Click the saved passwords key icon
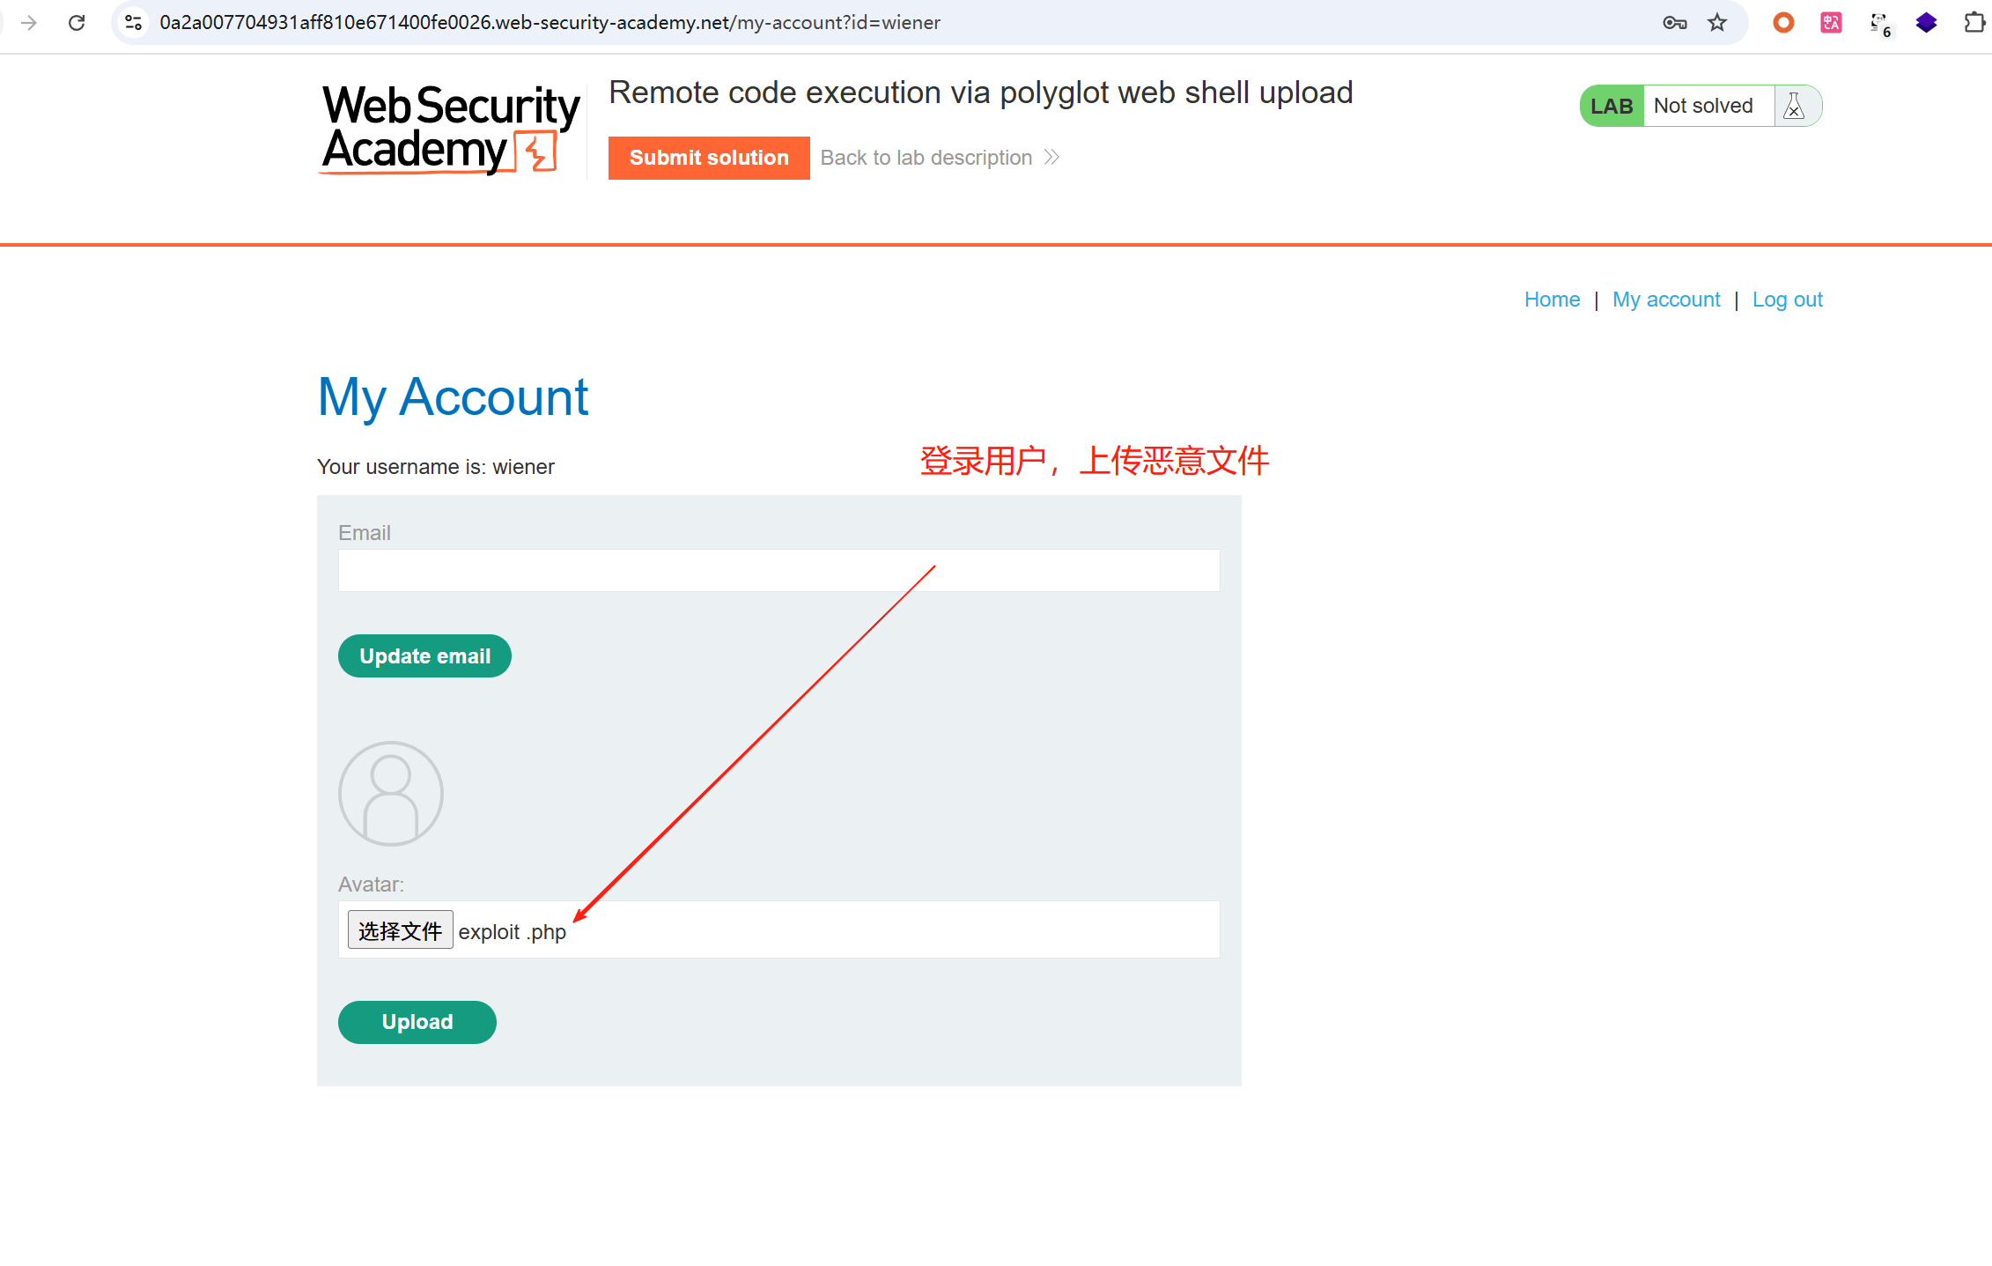The height and width of the screenshot is (1266, 1992). [x=1674, y=23]
